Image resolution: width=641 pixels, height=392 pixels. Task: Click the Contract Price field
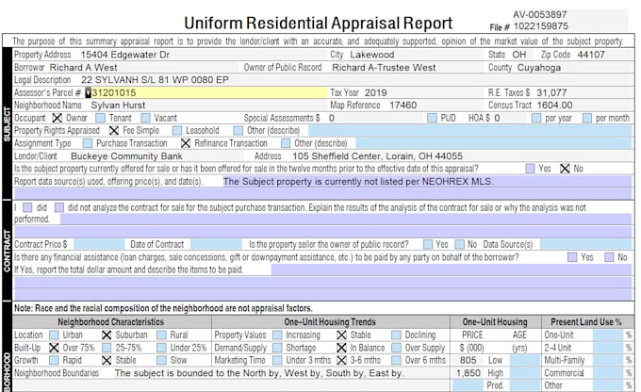click(99, 244)
